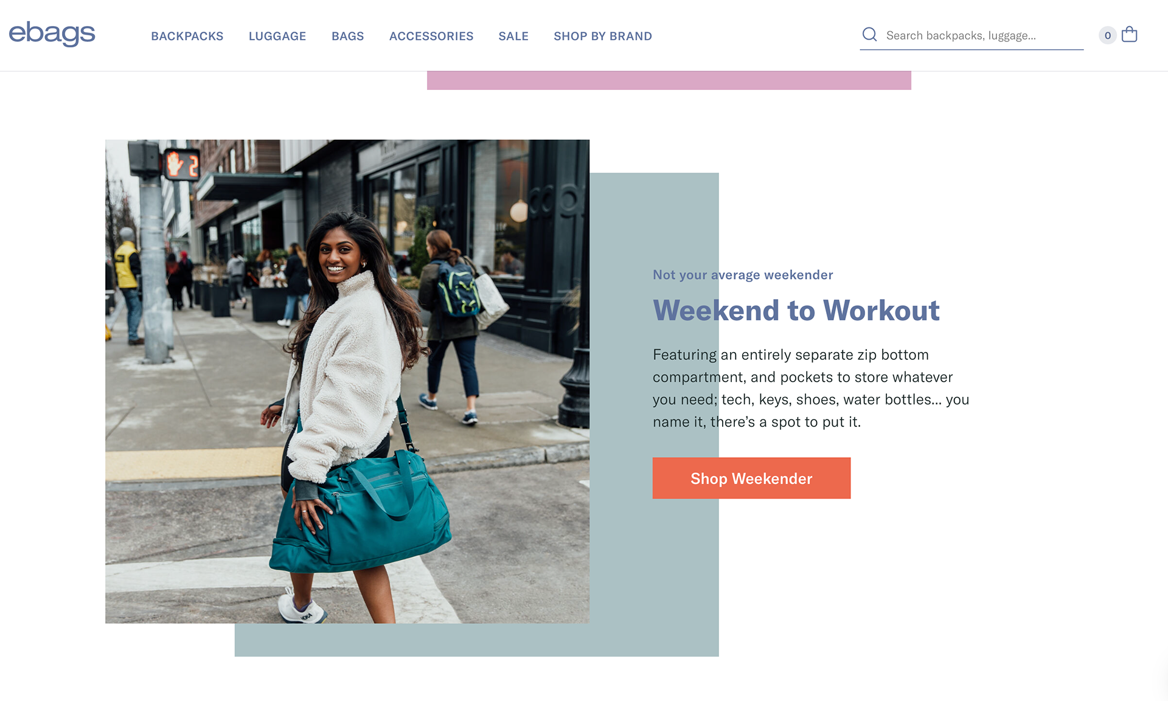
Task: Click the grey-blue background block below the photo
Action: 477,640
